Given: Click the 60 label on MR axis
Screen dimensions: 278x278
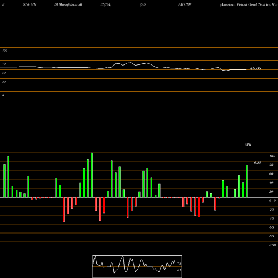Looking at the screenshot, I should pyautogui.click(x=271, y=174).
